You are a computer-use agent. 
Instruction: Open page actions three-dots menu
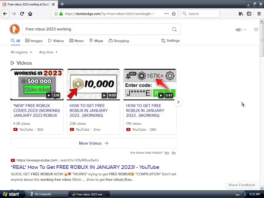point(166,14)
